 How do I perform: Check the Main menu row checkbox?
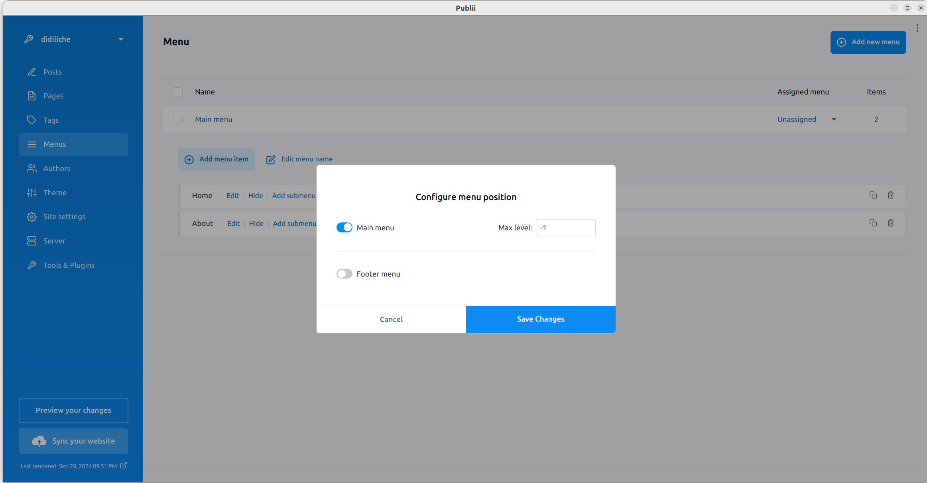click(178, 120)
